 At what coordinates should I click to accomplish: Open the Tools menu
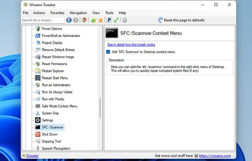point(109,13)
